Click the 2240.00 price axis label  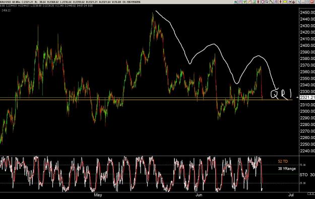click(x=307, y=151)
